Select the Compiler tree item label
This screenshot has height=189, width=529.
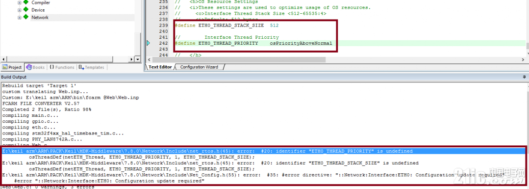[41, 3]
